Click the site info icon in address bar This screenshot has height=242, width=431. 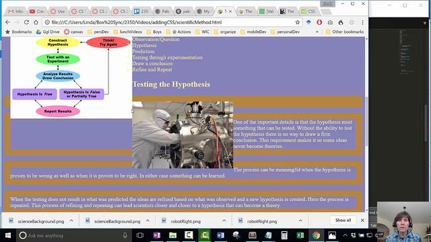(47, 22)
